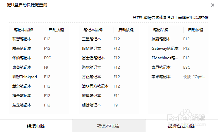Click the F12 value beside Gateway笔记本
218x132 pixels.
coord(186,49)
